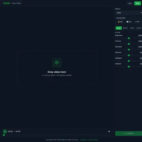Start playback with the play button
This screenshot has width=142, height=142.
5,131
